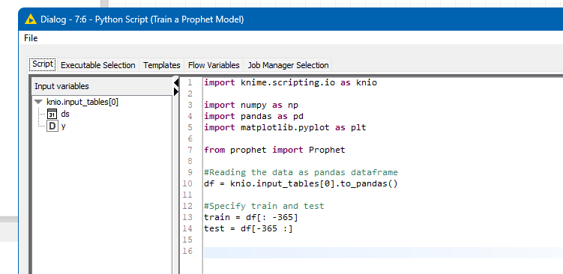Click the 'import pandas as pd' line

[x=254, y=116]
